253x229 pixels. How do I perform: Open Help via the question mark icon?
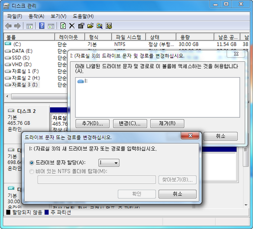(41, 26)
